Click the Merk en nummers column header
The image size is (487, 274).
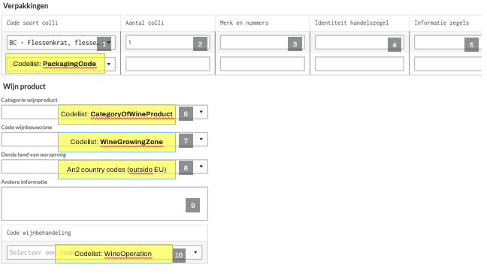pos(244,23)
